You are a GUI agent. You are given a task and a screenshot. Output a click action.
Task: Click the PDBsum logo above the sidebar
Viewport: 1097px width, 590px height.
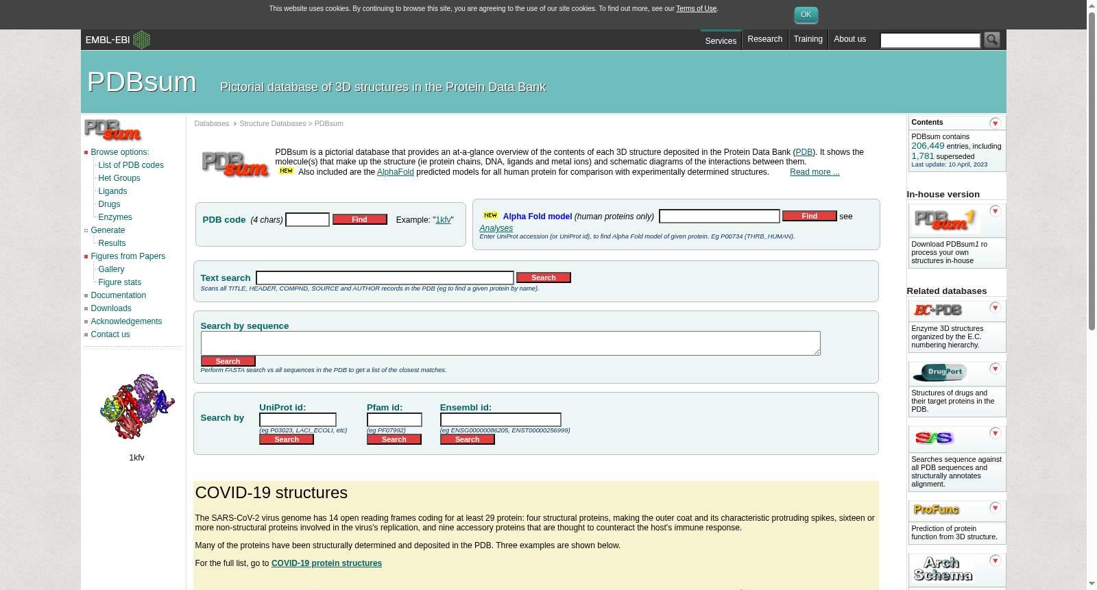(113, 130)
